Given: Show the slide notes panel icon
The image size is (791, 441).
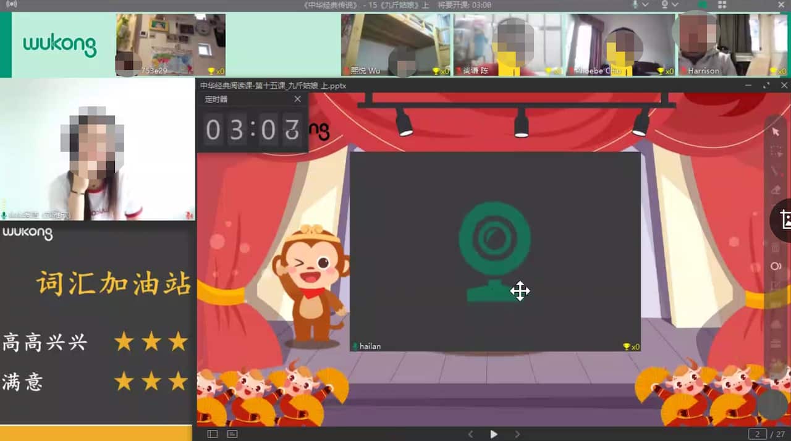Looking at the screenshot, I should click(232, 434).
